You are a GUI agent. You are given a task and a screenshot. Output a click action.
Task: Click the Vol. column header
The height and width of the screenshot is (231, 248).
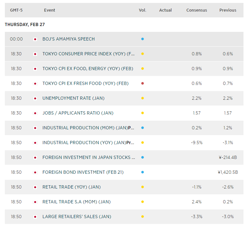pos(143,10)
